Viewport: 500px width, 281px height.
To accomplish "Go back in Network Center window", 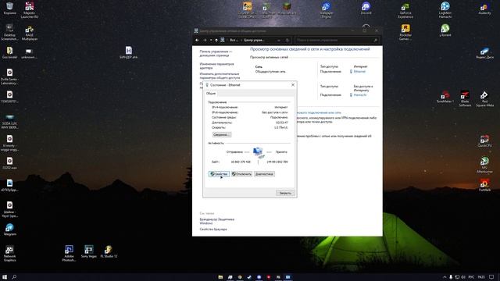I will tap(197, 40).
